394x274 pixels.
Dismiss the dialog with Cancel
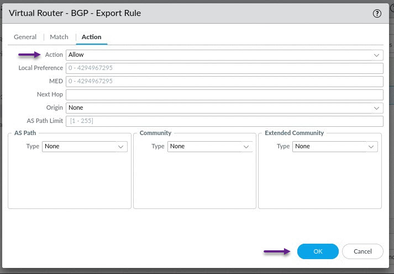pyautogui.click(x=363, y=251)
